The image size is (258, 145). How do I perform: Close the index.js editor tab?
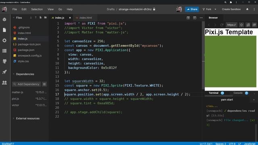[x=70, y=18]
